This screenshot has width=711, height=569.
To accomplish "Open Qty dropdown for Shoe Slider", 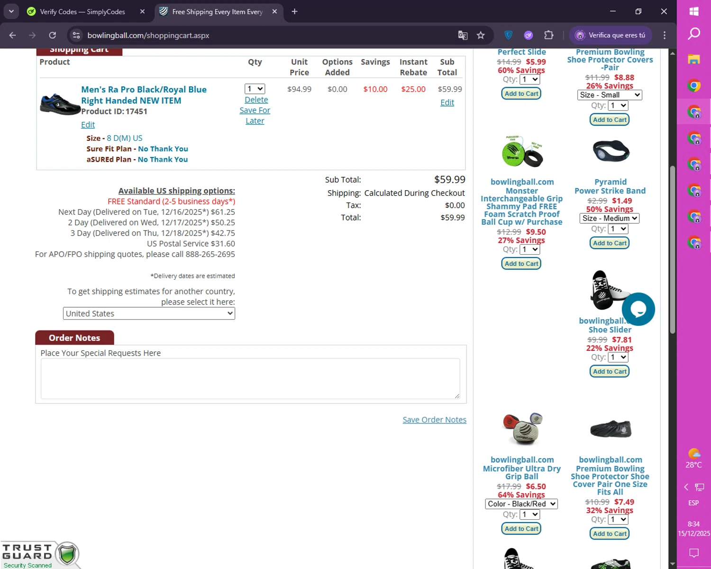I will point(618,357).
